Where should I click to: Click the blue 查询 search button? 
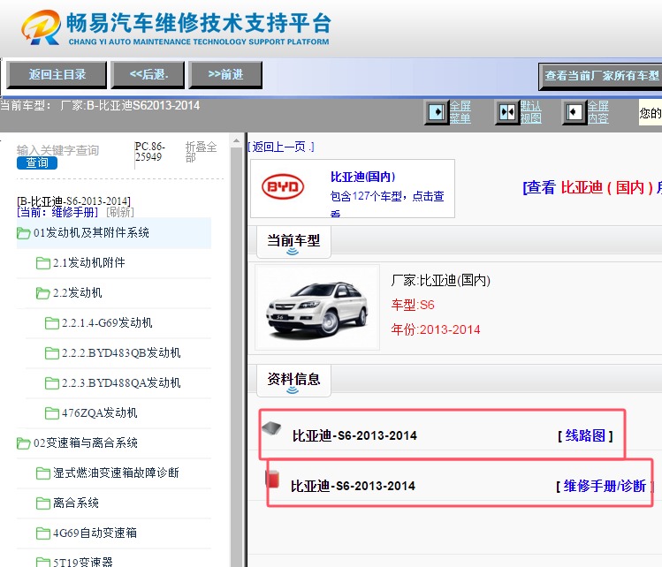(37, 163)
